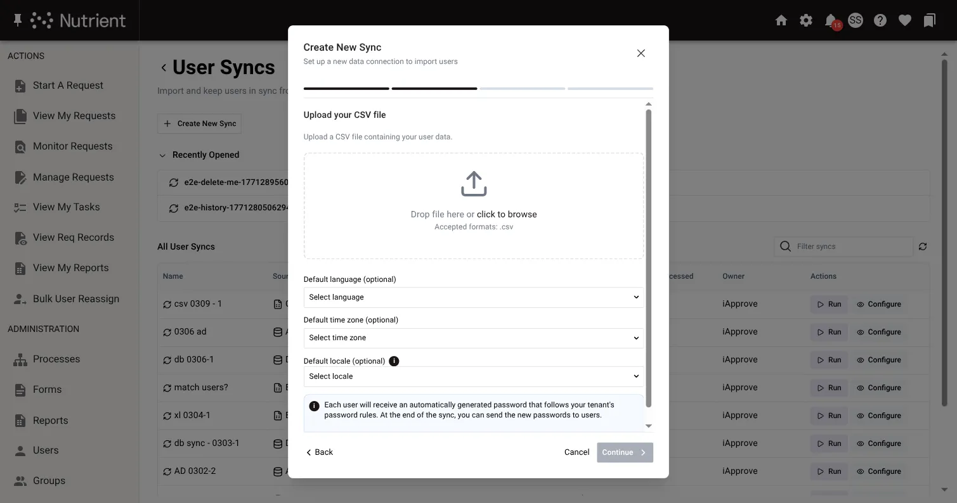Run the db sync - 0303-1 sync
Image resolution: width=957 pixels, height=503 pixels.
[829, 443]
